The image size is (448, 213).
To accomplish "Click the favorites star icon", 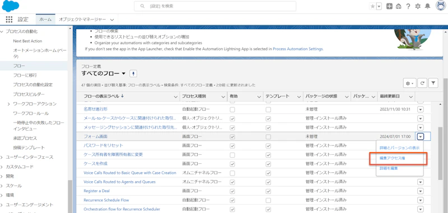I will click(372, 6).
